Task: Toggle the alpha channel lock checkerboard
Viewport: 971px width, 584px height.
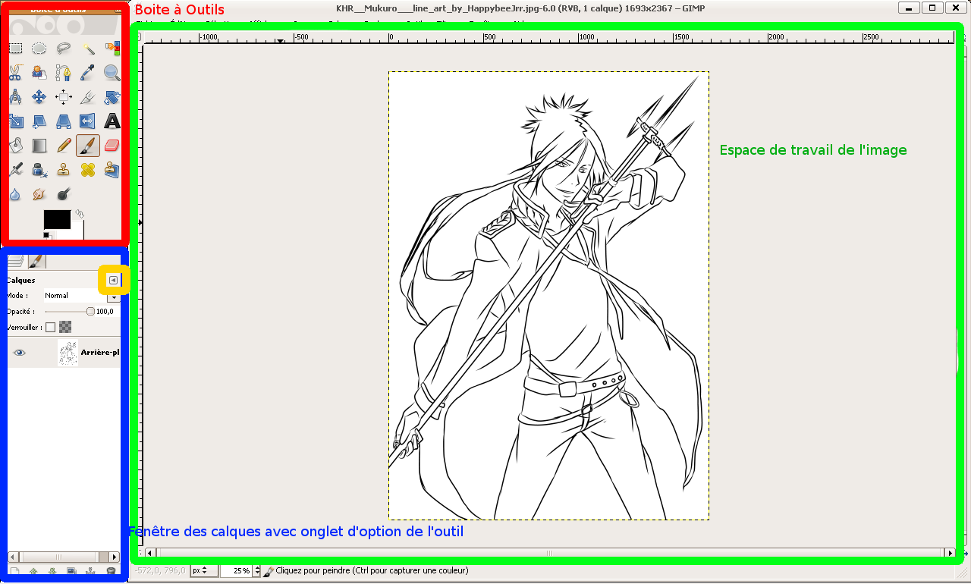Action: coord(66,328)
